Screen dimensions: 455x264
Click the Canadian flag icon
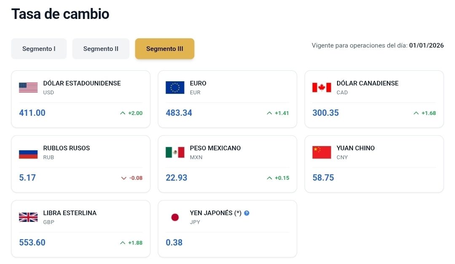pos(321,88)
